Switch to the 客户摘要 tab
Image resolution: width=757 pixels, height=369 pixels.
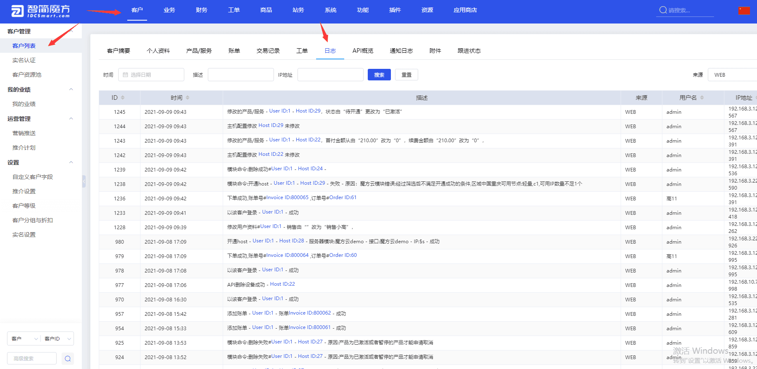pyautogui.click(x=119, y=51)
